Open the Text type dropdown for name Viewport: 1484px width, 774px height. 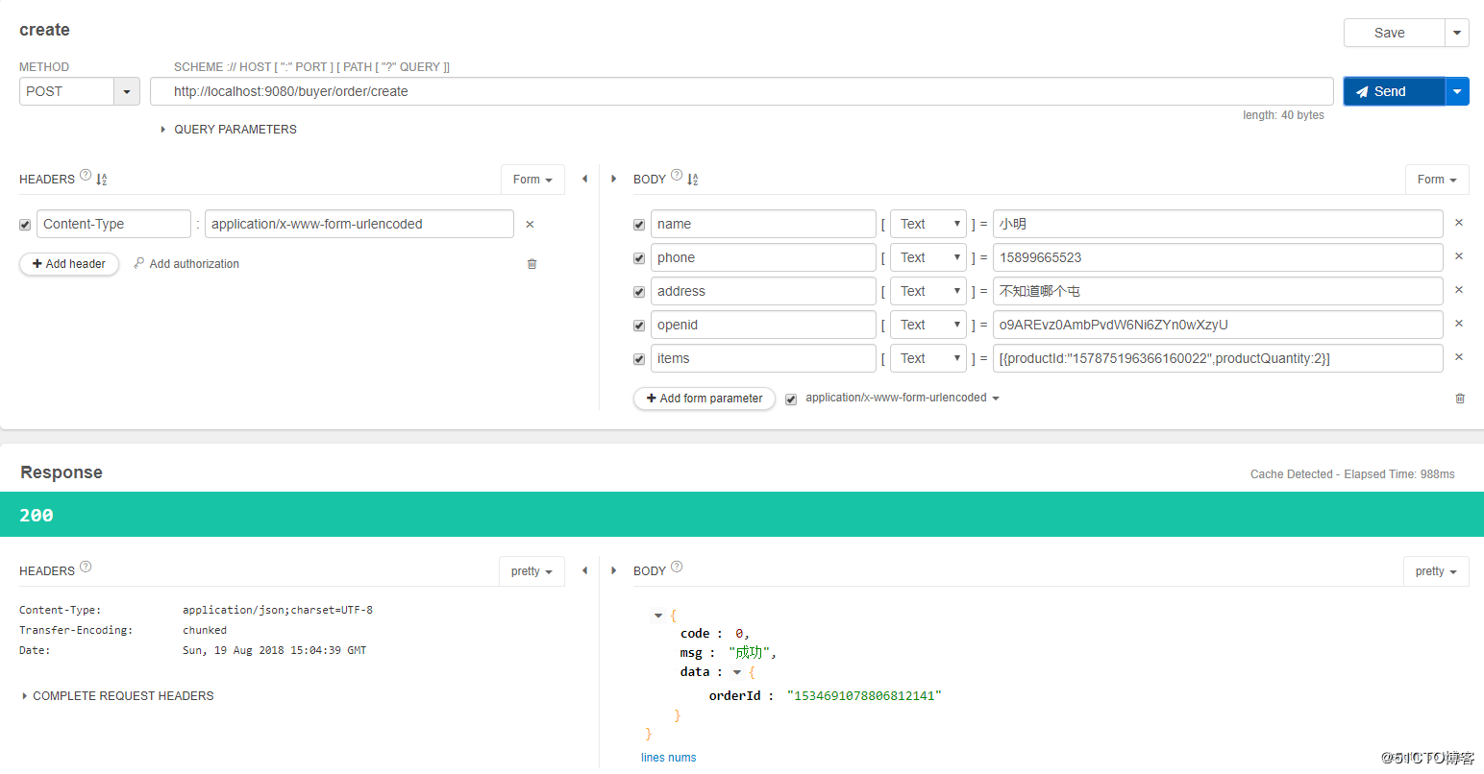(928, 224)
